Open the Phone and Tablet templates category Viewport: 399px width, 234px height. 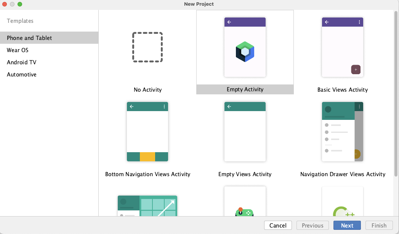pyautogui.click(x=49, y=38)
